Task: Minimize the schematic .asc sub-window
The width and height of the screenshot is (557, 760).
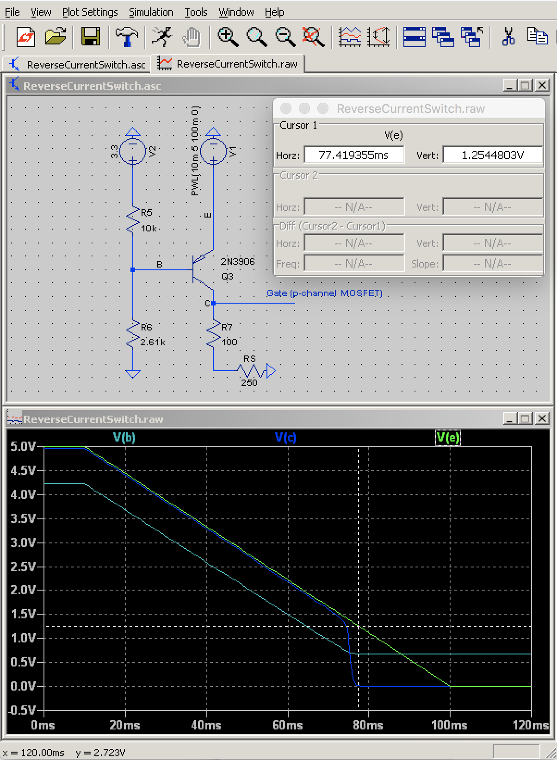Action: (510, 85)
